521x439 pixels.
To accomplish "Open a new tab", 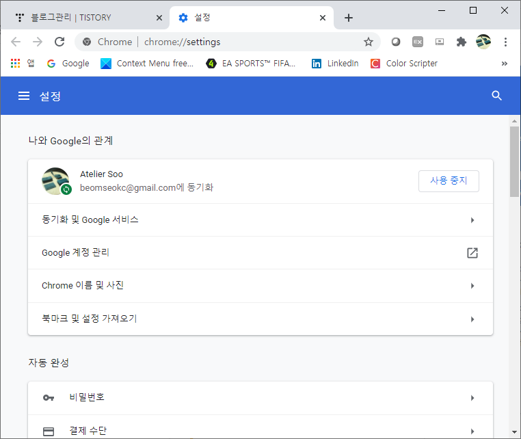I will pyautogui.click(x=348, y=18).
